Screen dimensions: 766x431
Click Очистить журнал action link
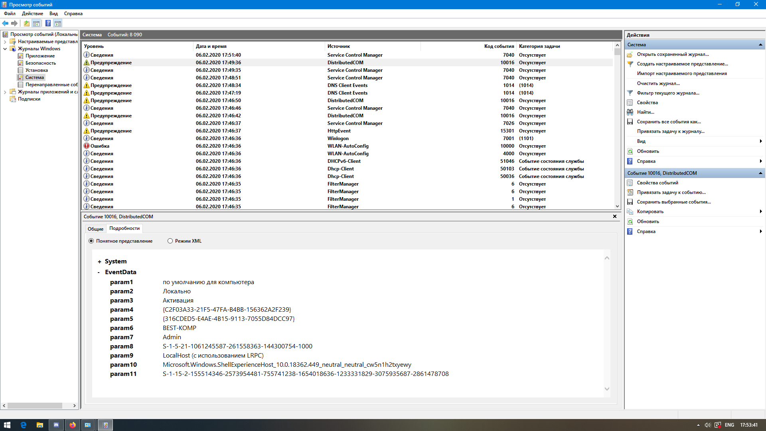(658, 83)
